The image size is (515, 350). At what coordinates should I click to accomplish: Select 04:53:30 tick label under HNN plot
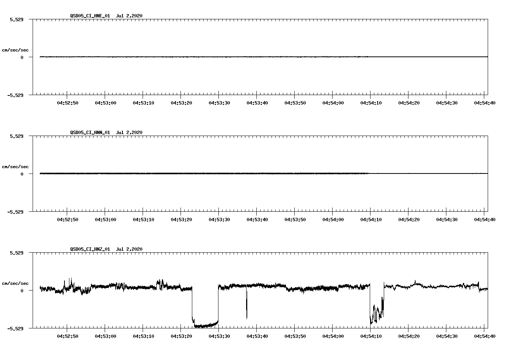219,219
